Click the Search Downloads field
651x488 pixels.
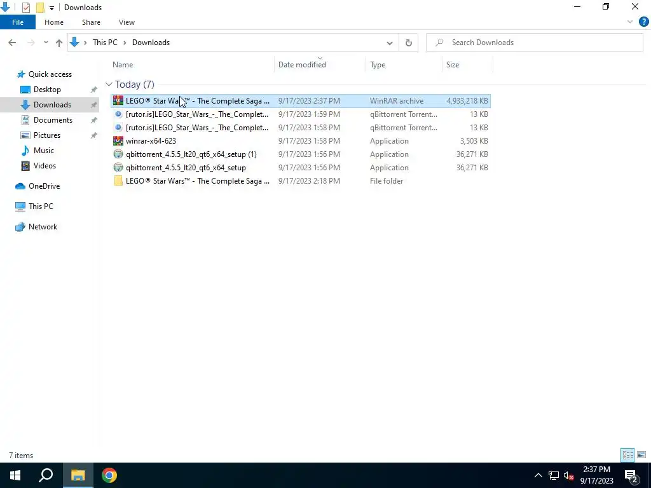pyautogui.click(x=534, y=43)
